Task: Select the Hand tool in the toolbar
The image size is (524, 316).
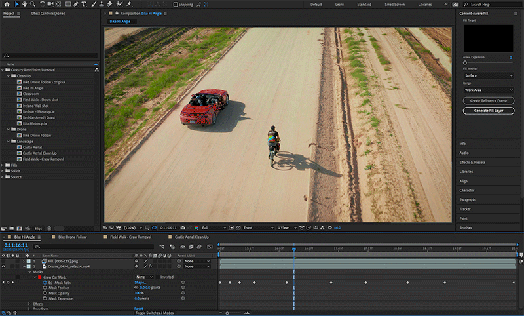Action: coord(26,4)
